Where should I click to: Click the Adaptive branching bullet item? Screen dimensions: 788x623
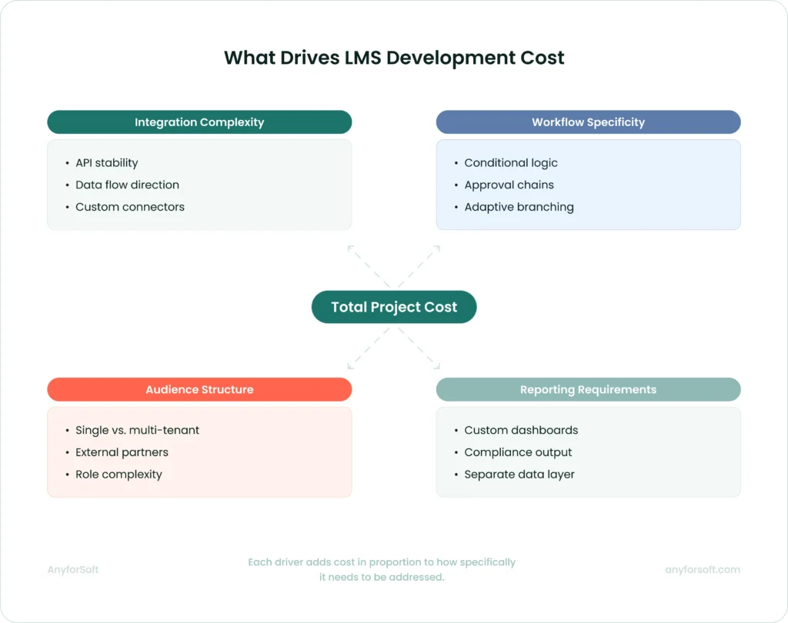[x=519, y=207]
